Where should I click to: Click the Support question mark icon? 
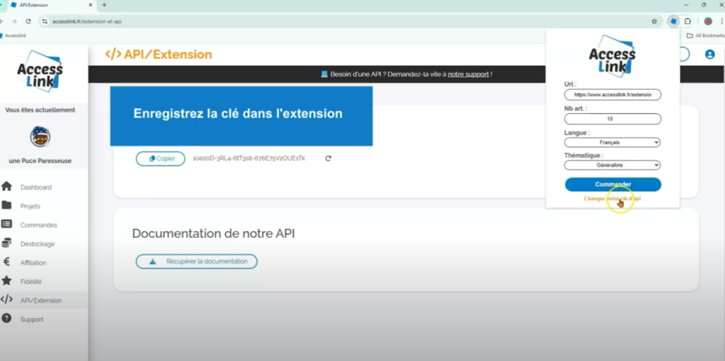tap(6, 319)
